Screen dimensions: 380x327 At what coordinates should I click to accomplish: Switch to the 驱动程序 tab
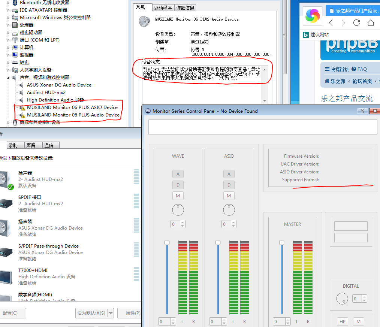(163, 8)
